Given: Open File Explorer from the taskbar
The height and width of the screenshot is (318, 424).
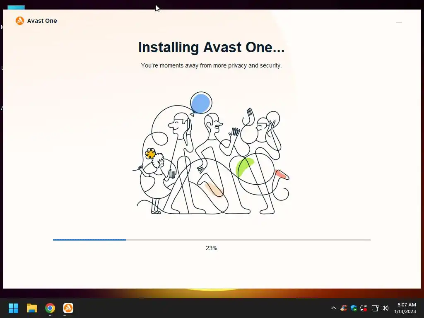Looking at the screenshot, I should (x=32, y=308).
